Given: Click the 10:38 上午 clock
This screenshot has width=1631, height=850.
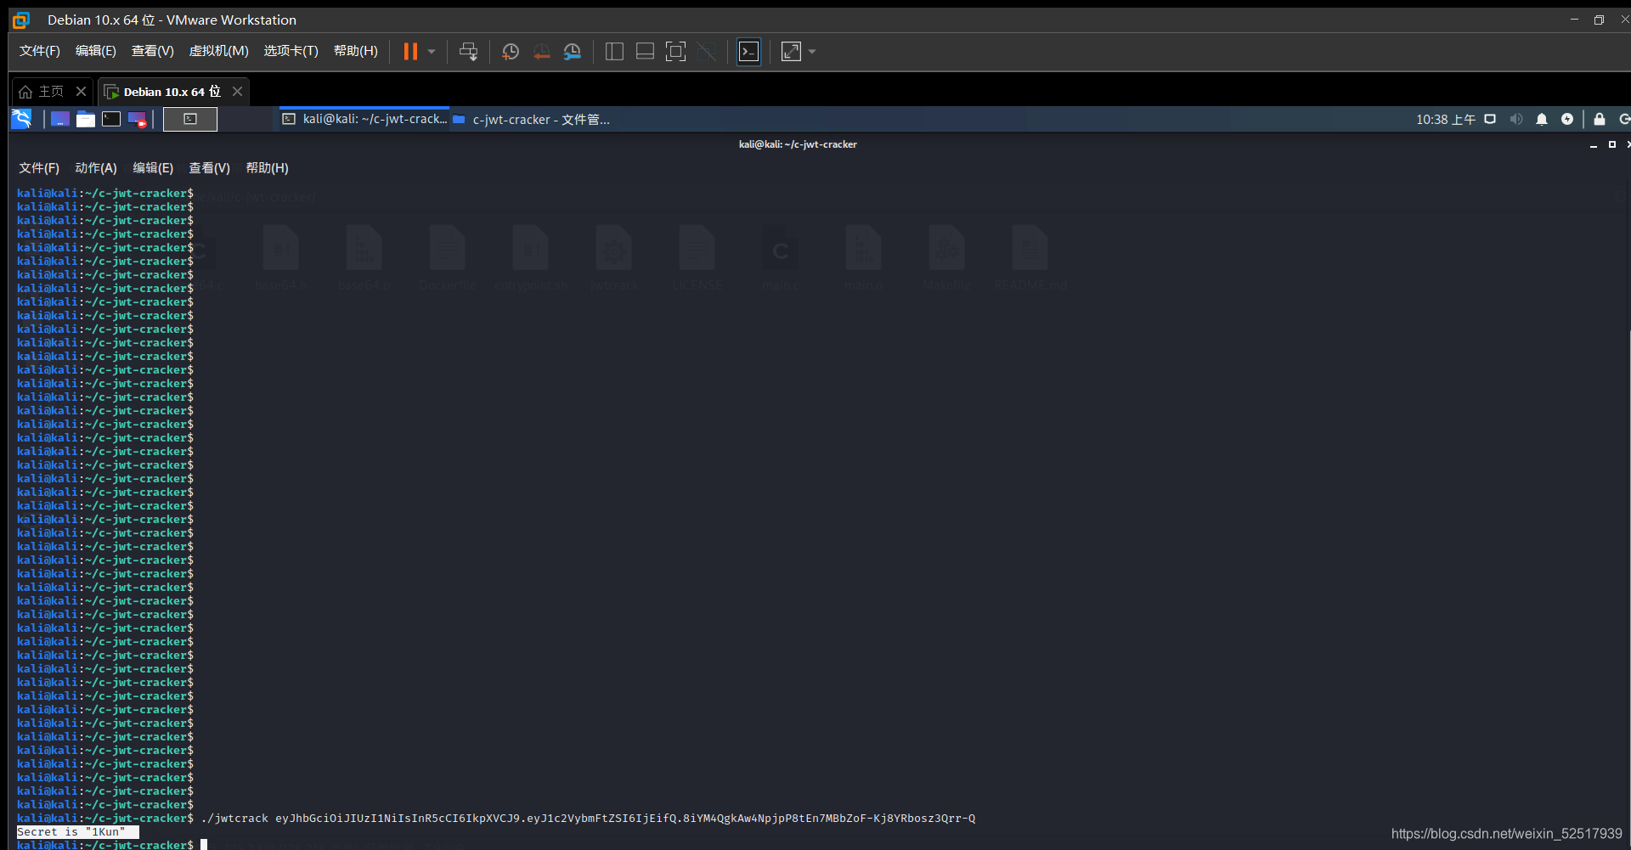Looking at the screenshot, I should tap(1446, 120).
